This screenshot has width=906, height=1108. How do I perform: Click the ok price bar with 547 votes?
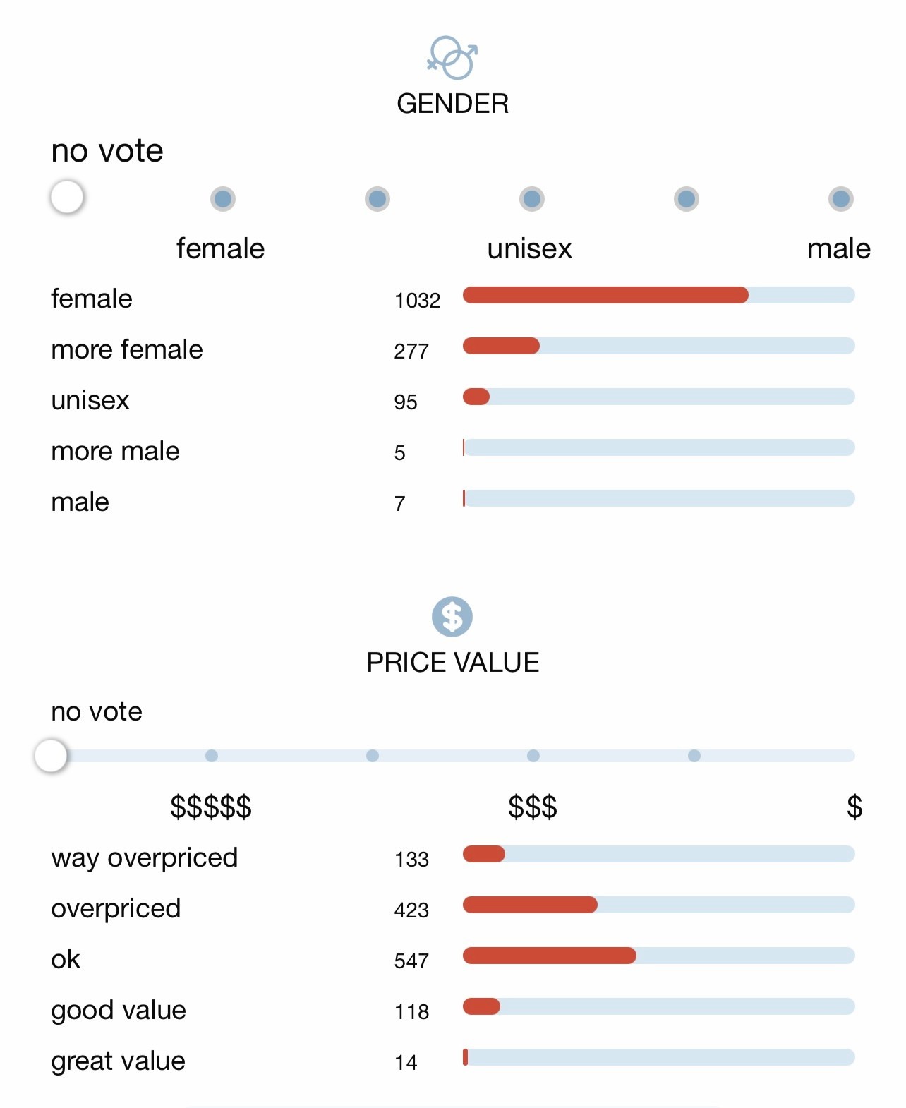click(659, 956)
